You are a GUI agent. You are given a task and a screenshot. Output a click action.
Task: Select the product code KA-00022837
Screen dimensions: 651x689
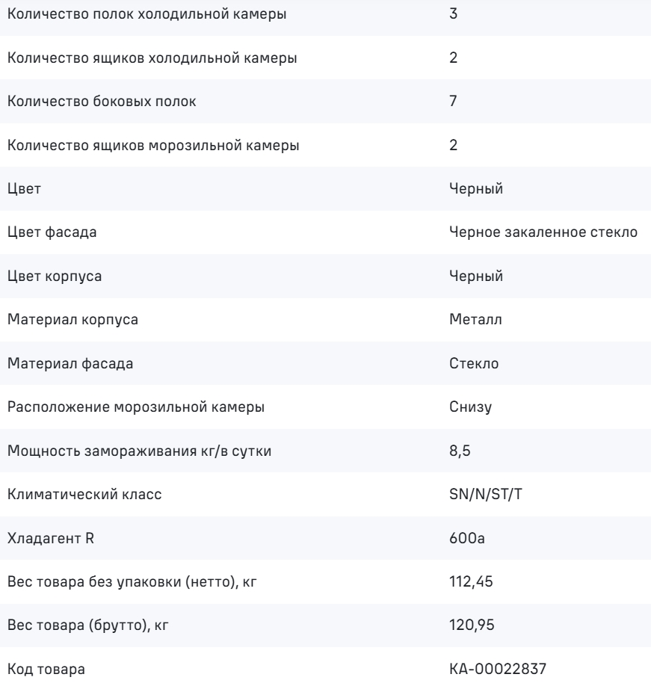click(498, 670)
